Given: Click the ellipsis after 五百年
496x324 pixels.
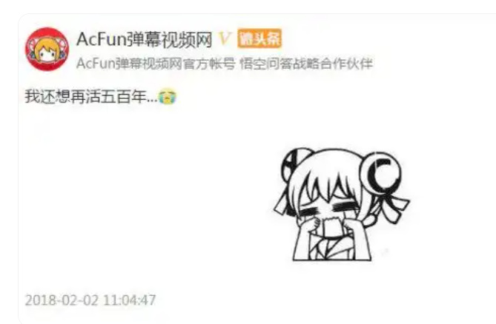Looking at the screenshot, I should tap(152, 101).
